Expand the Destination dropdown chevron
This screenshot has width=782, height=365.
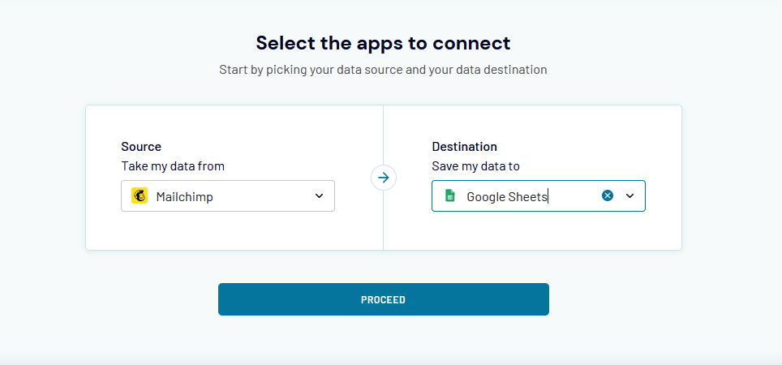point(629,195)
